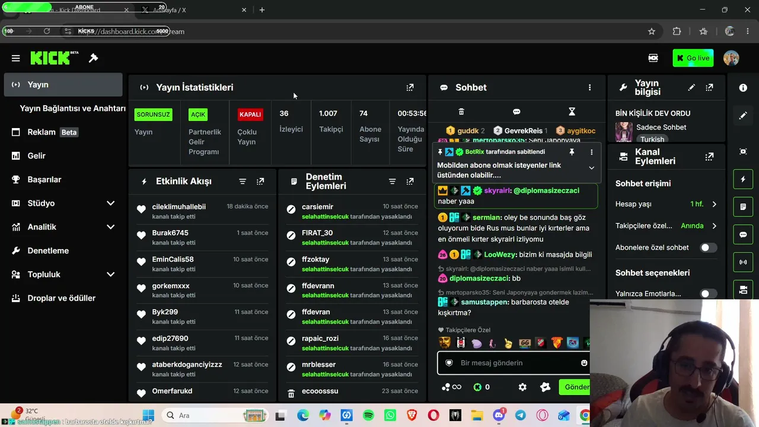
Task: Open banned user carsiemir entry
Action: (x=317, y=207)
